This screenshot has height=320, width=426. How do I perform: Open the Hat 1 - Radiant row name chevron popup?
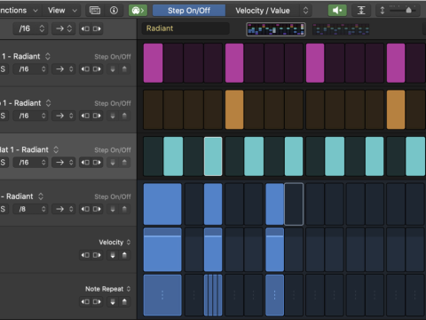point(56,149)
